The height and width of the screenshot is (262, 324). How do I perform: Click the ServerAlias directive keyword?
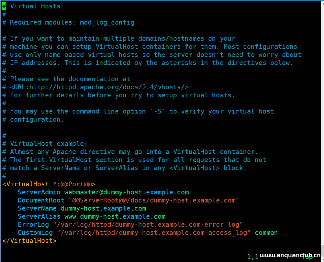point(39,216)
